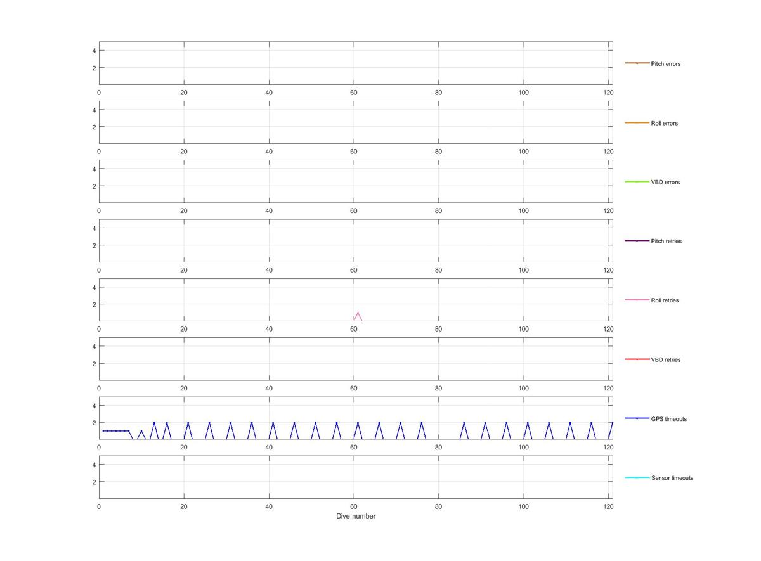
Task: Click the GPS timeouts legend label
Action: 669,419
